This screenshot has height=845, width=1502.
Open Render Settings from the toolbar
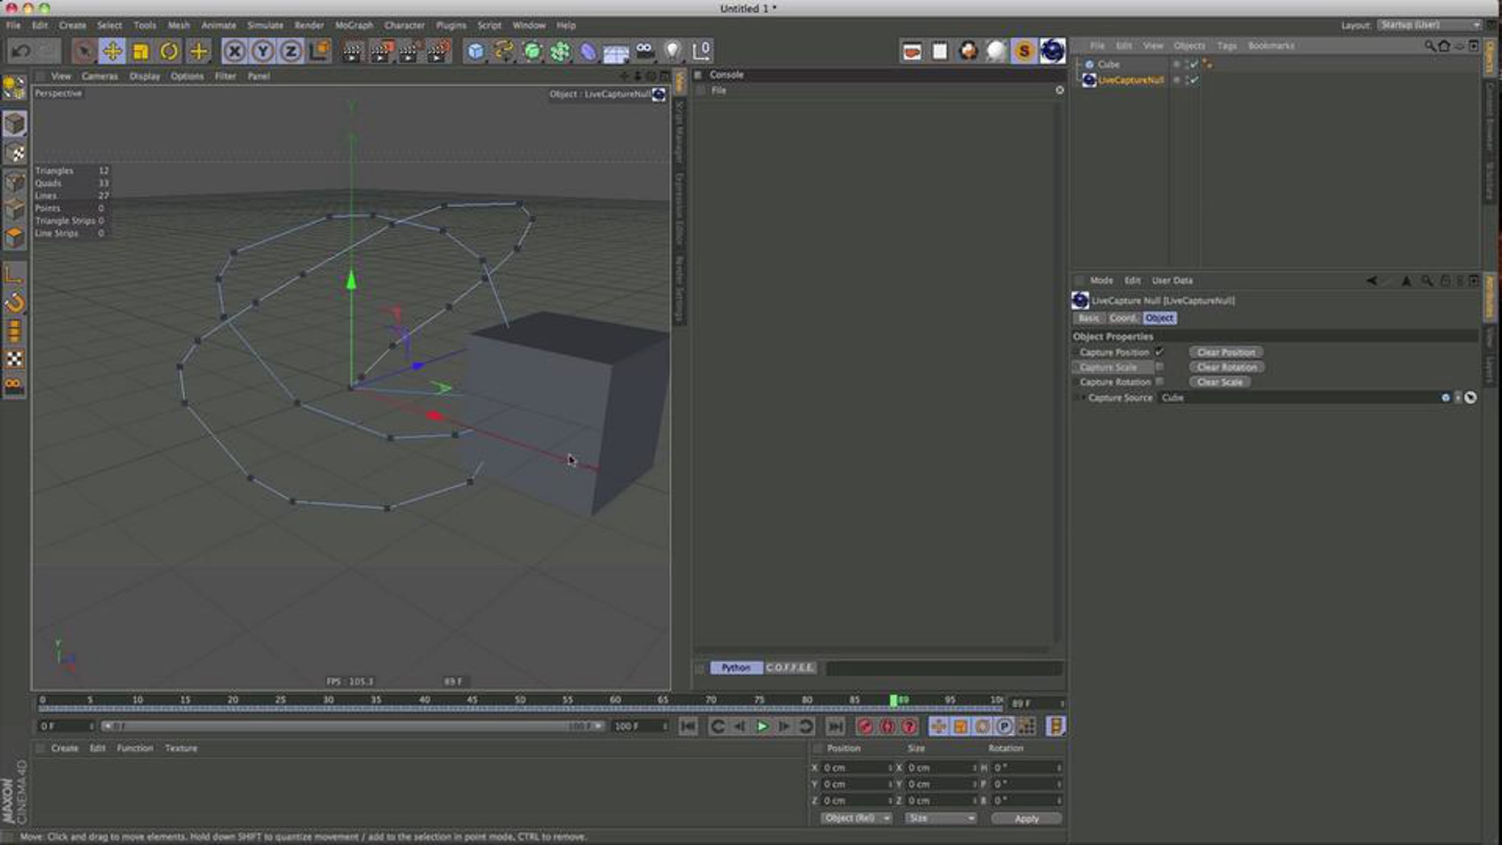[436, 52]
